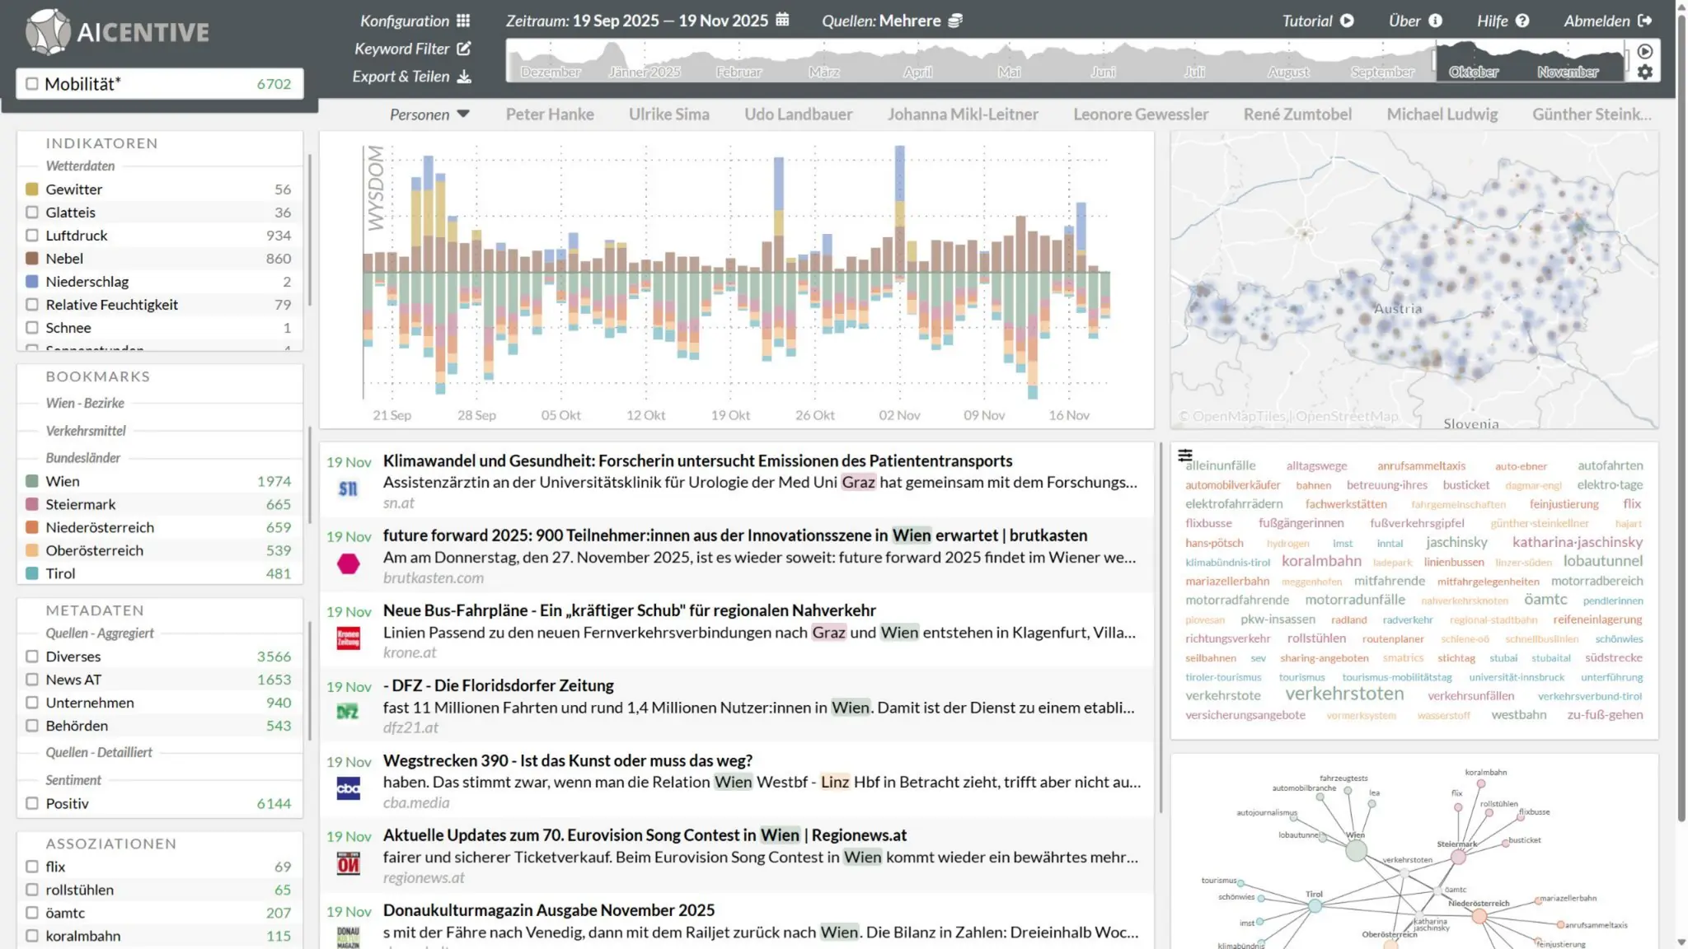
Task: Click the Wien green color swatch
Action: coord(32,481)
